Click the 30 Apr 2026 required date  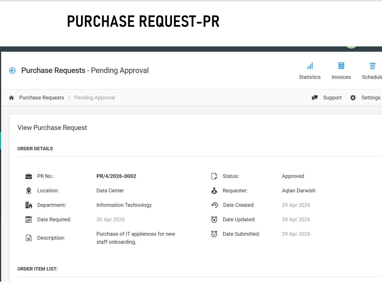(111, 220)
